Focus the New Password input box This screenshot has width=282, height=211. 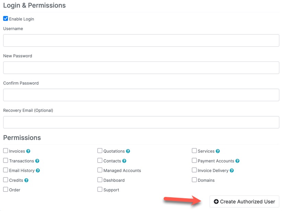[x=141, y=68]
